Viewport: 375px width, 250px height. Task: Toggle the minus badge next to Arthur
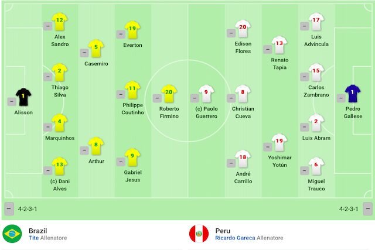84,150
